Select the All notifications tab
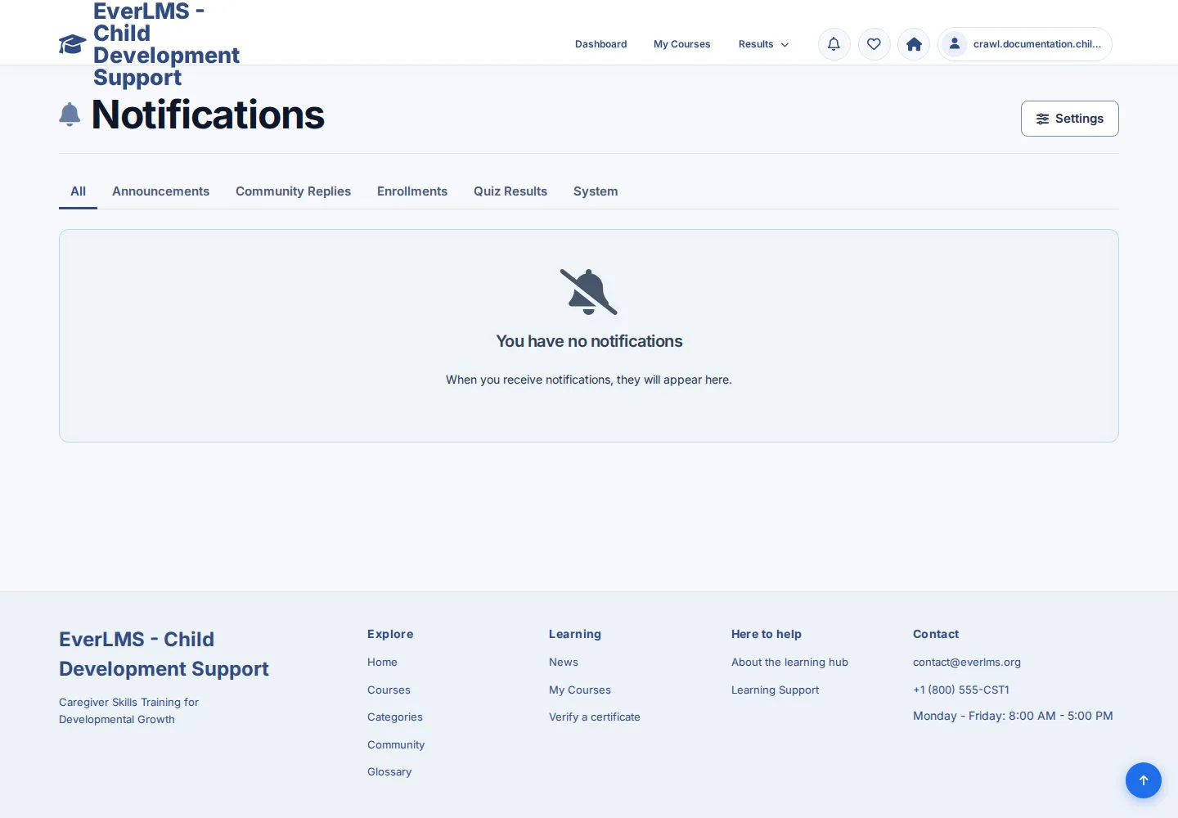 point(78,191)
